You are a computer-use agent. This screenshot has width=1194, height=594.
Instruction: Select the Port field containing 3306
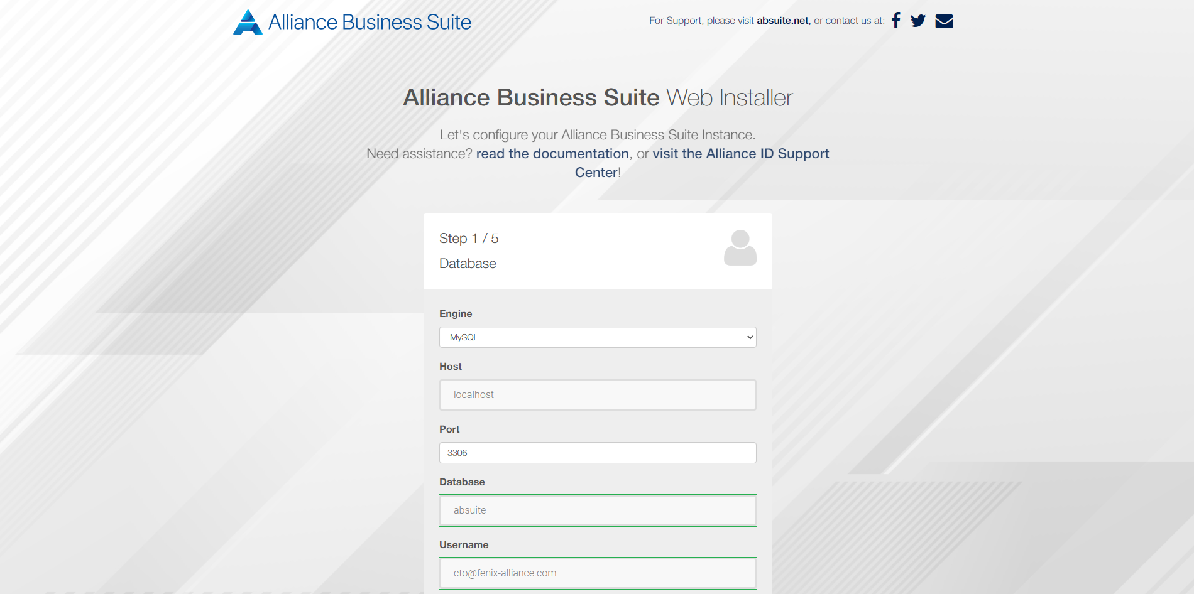click(x=597, y=452)
